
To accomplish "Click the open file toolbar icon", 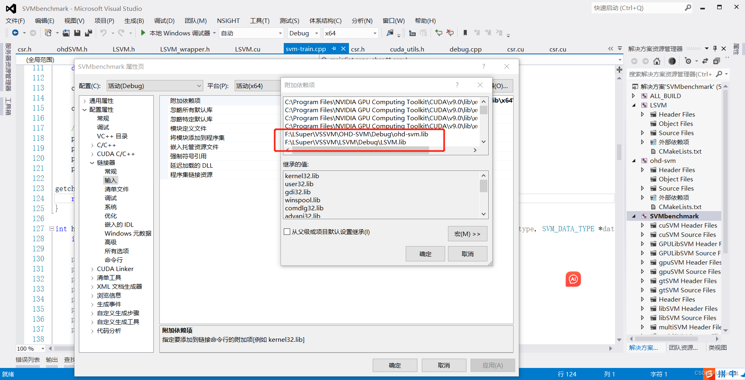I will (x=66, y=33).
